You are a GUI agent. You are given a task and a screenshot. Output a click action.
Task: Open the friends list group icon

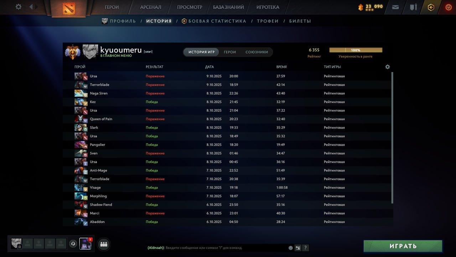point(104,245)
